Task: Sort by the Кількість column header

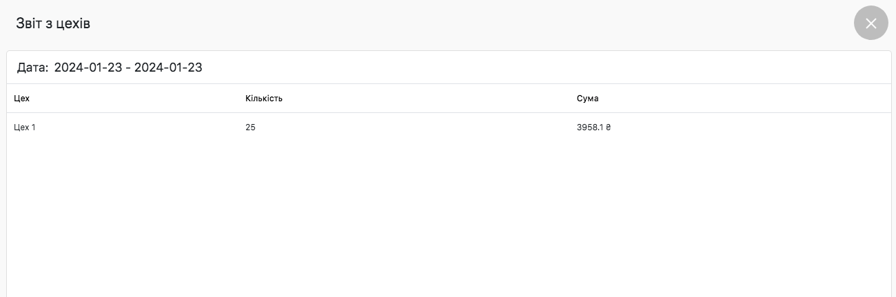Action: tap(264, 99)
